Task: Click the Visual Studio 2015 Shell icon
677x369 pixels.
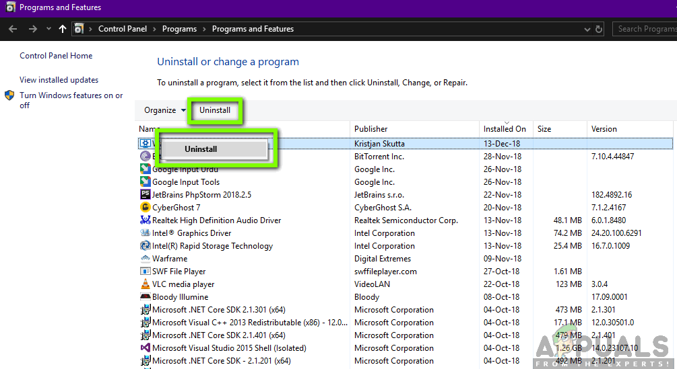Action: pos(146,348)
